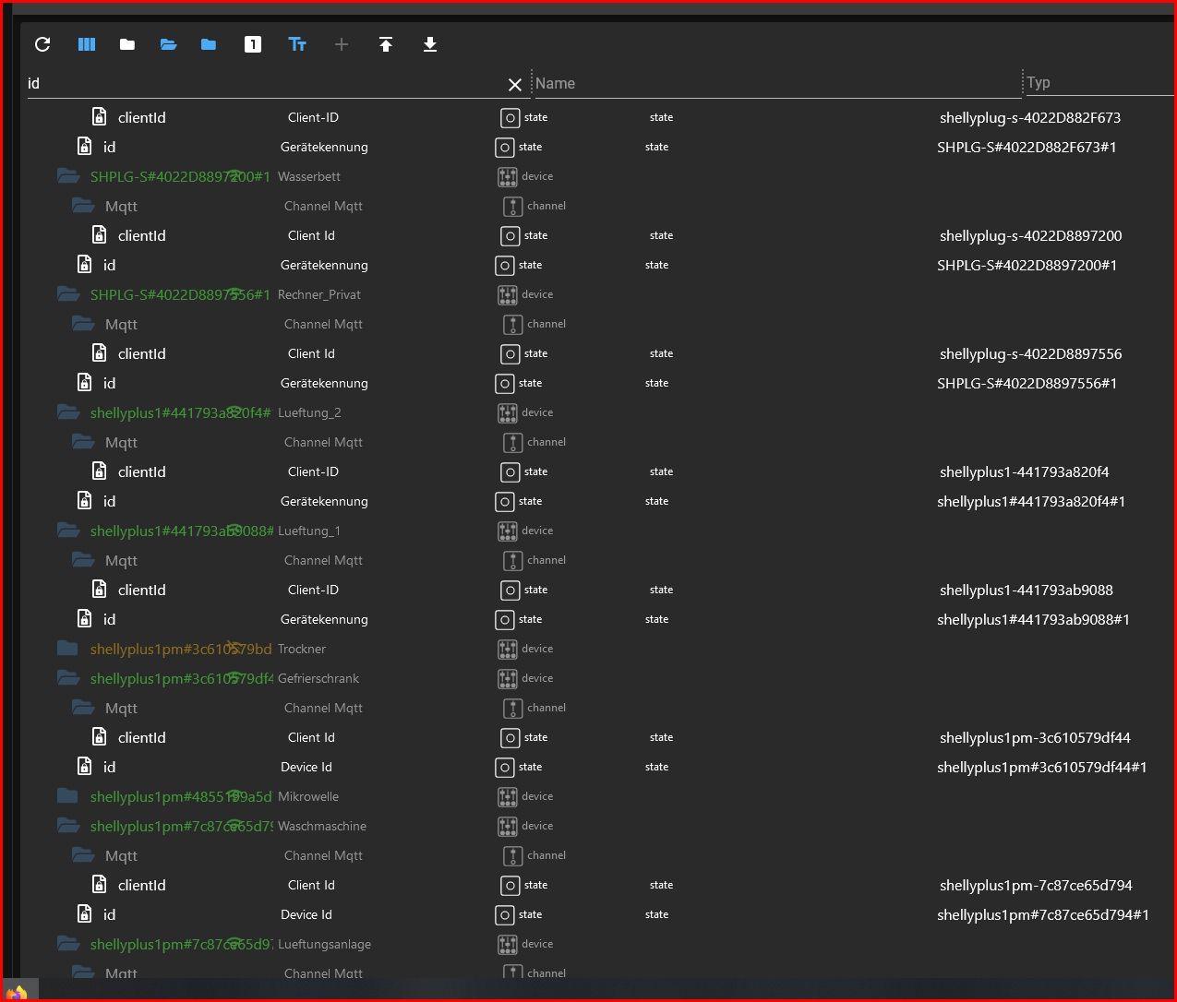Click value shellyplus1-441793ab9088
The image size is (1177, 1002).
click(1027, 590)
